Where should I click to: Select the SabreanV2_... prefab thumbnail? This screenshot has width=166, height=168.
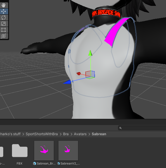[68, 150]
